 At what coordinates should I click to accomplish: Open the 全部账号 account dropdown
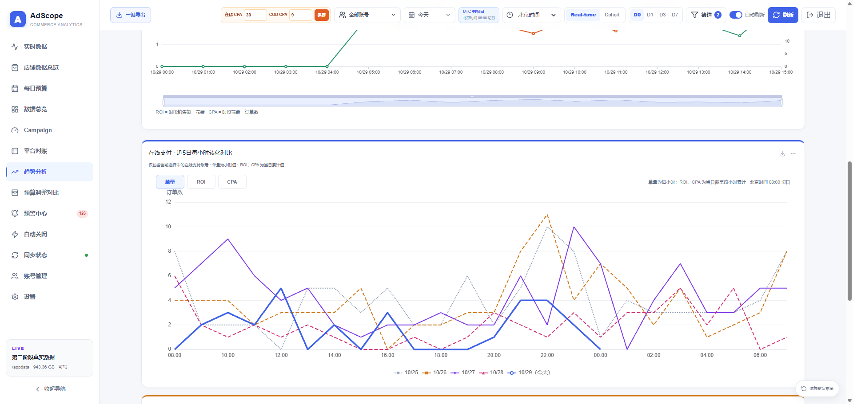tap(367, 15)
